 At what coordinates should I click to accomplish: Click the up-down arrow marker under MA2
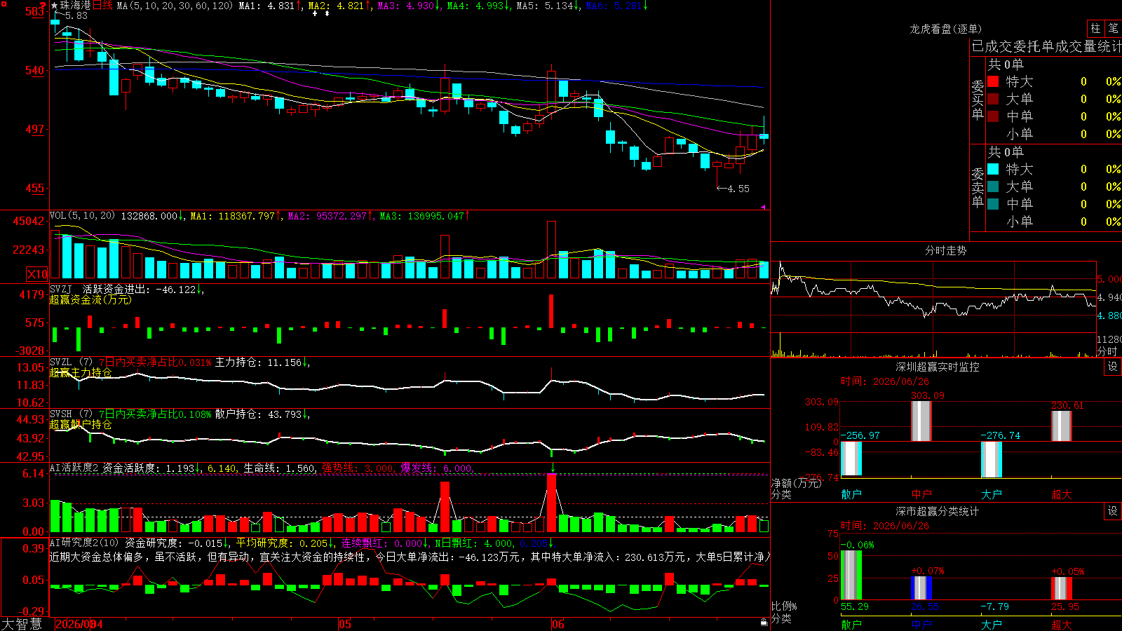point(327,13)
